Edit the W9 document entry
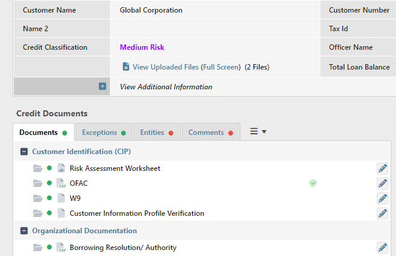The height and width of the screenshot is (256, 396). click(382, 198)
